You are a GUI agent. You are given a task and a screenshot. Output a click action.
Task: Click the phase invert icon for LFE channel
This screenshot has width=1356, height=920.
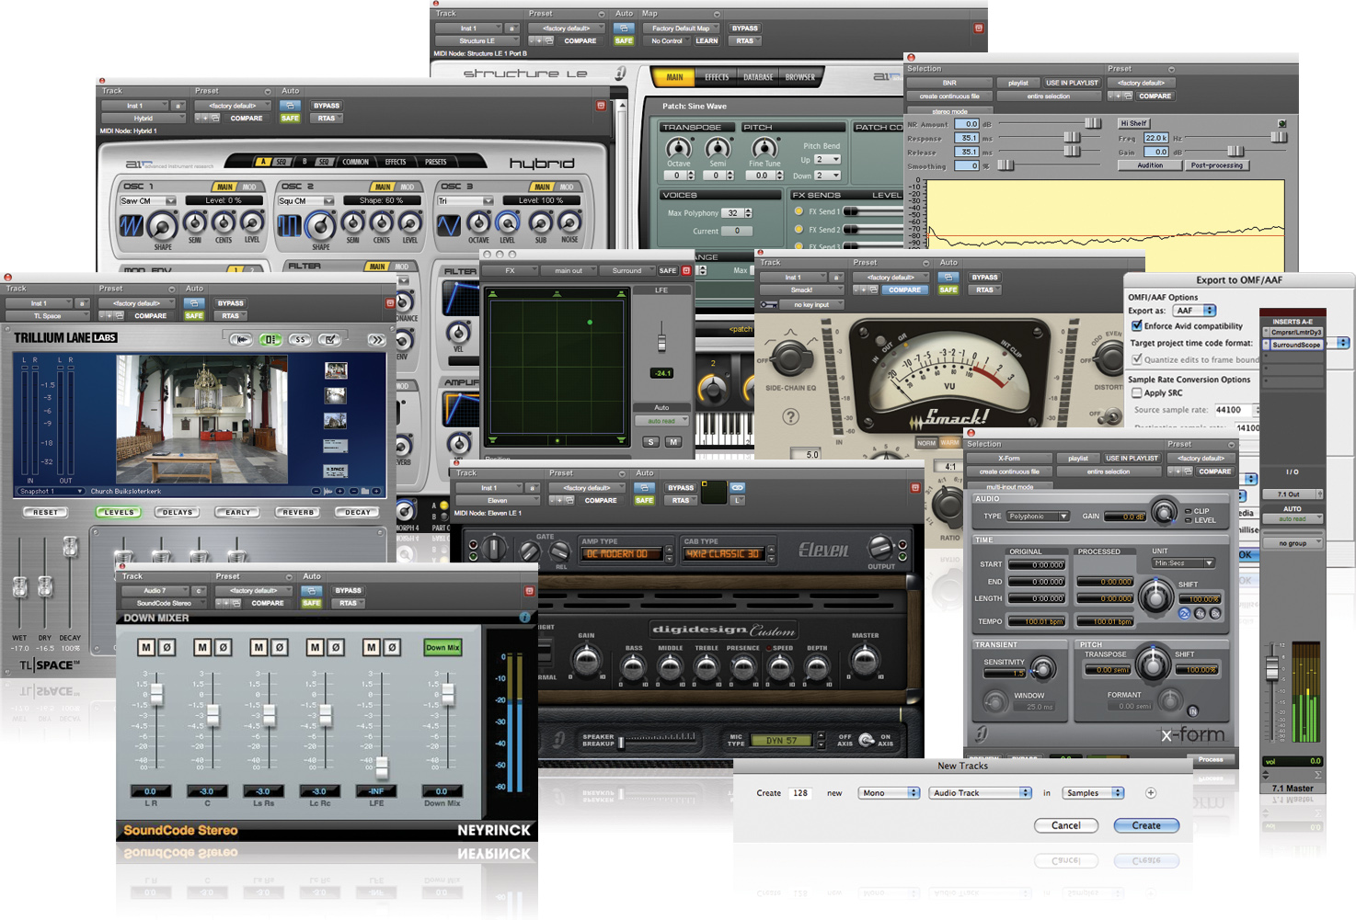391,648
